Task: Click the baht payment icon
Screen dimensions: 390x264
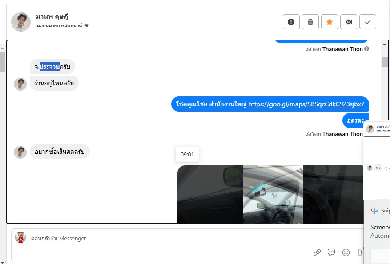Action: [360, 252]
